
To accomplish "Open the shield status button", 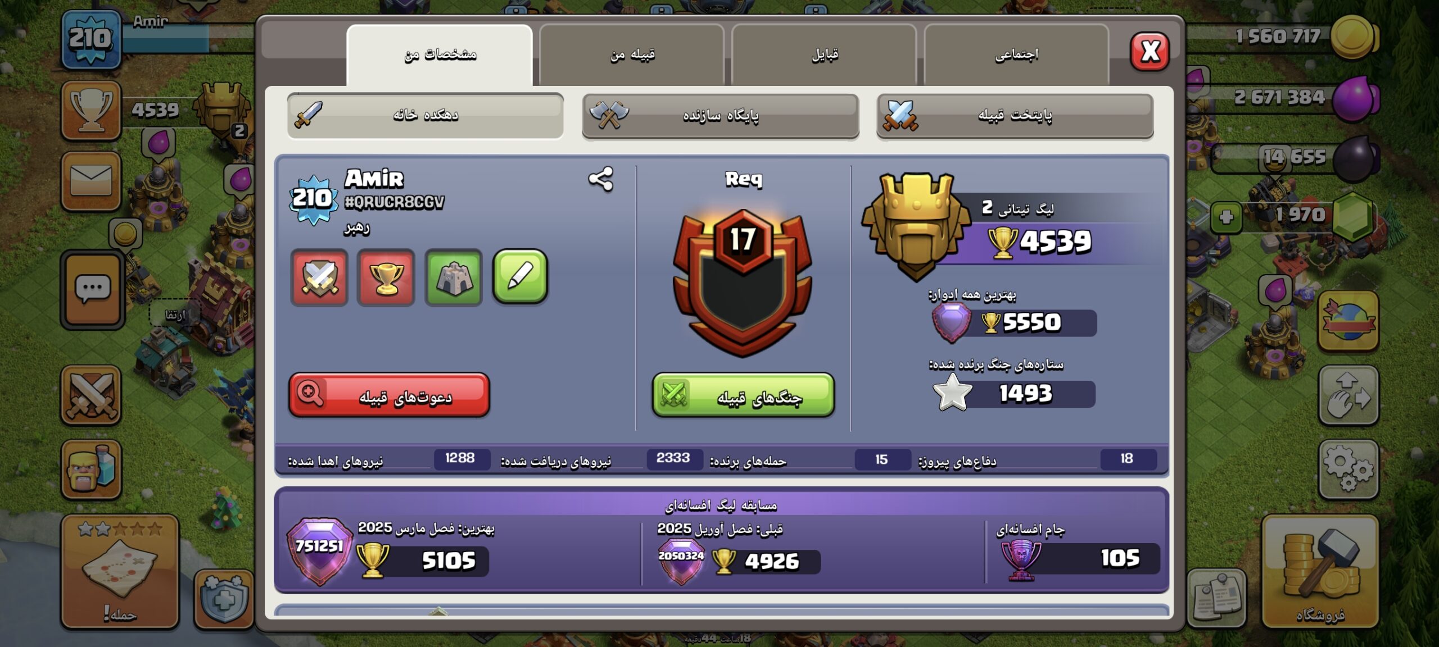I will click(x=224, y=599).
